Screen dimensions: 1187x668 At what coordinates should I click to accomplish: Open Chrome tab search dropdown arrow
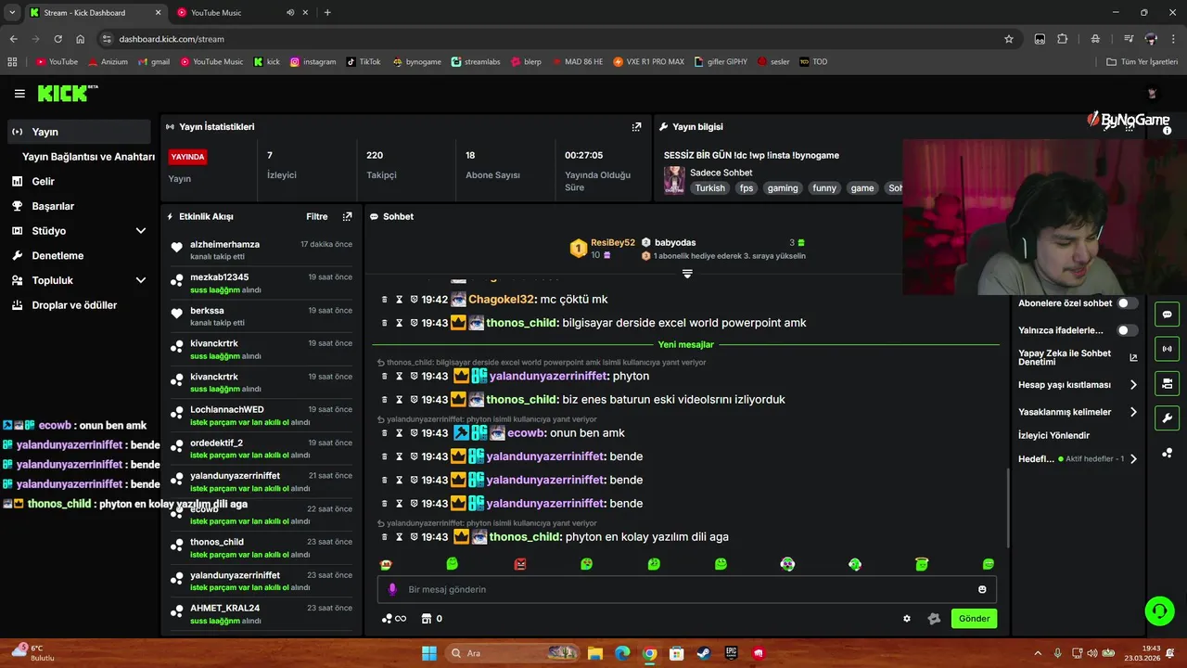pyautogui.click(x=13, y=13)
